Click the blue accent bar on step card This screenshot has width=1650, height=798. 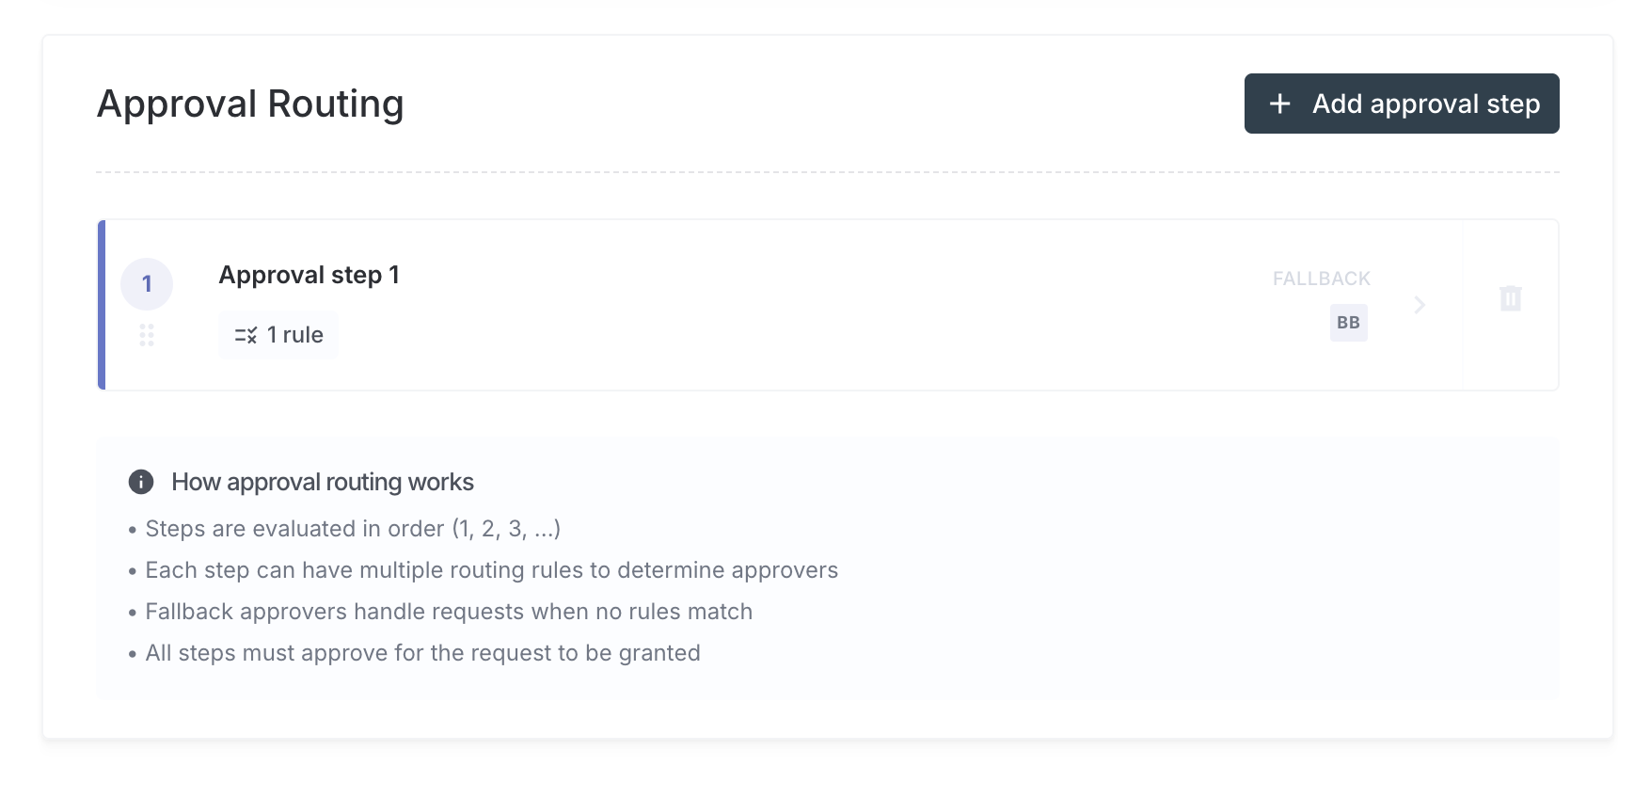tap(102, 305)
